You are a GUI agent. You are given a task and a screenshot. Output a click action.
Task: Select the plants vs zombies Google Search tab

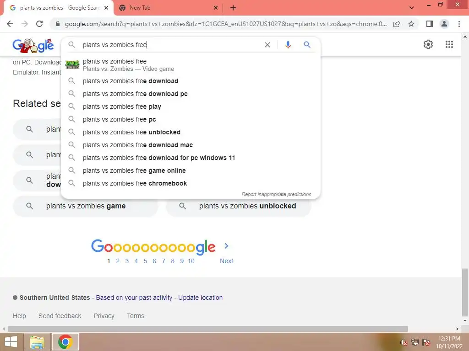click(59, 8)
